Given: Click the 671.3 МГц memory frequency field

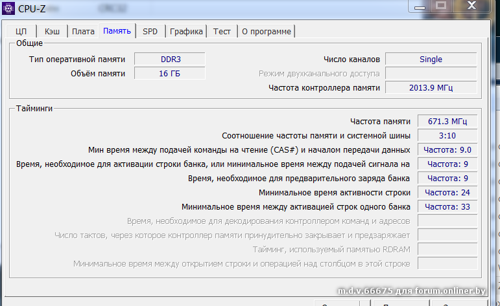Looking at the screenshot, I should 448,121.
